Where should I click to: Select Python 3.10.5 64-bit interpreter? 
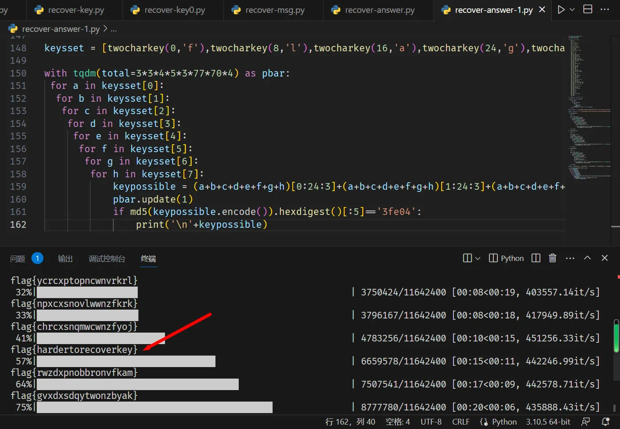pos(548,422)
